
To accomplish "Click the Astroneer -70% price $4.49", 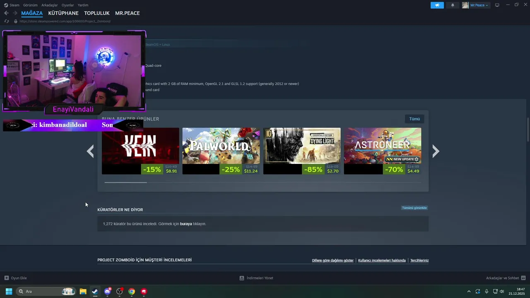I will [x=402, y=169].
